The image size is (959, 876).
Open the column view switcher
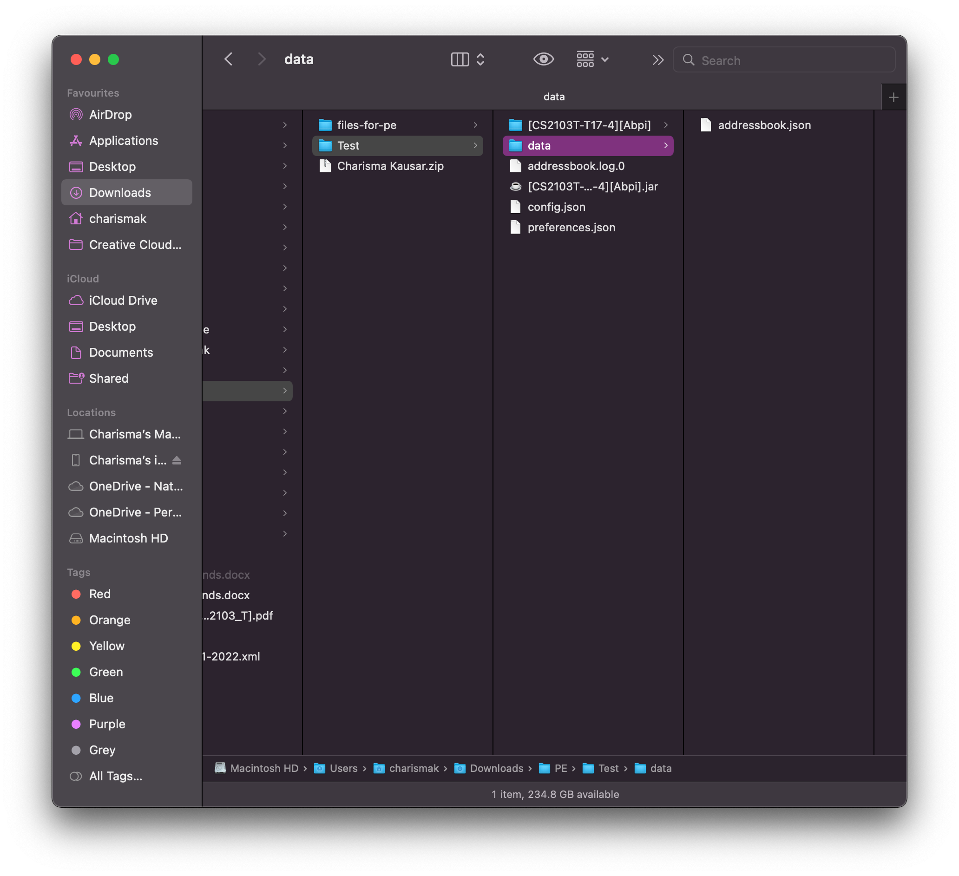tap(467, 59)
